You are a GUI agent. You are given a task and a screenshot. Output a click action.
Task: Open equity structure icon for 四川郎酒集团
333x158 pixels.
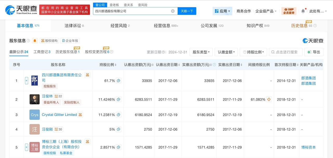click(87, 75)
